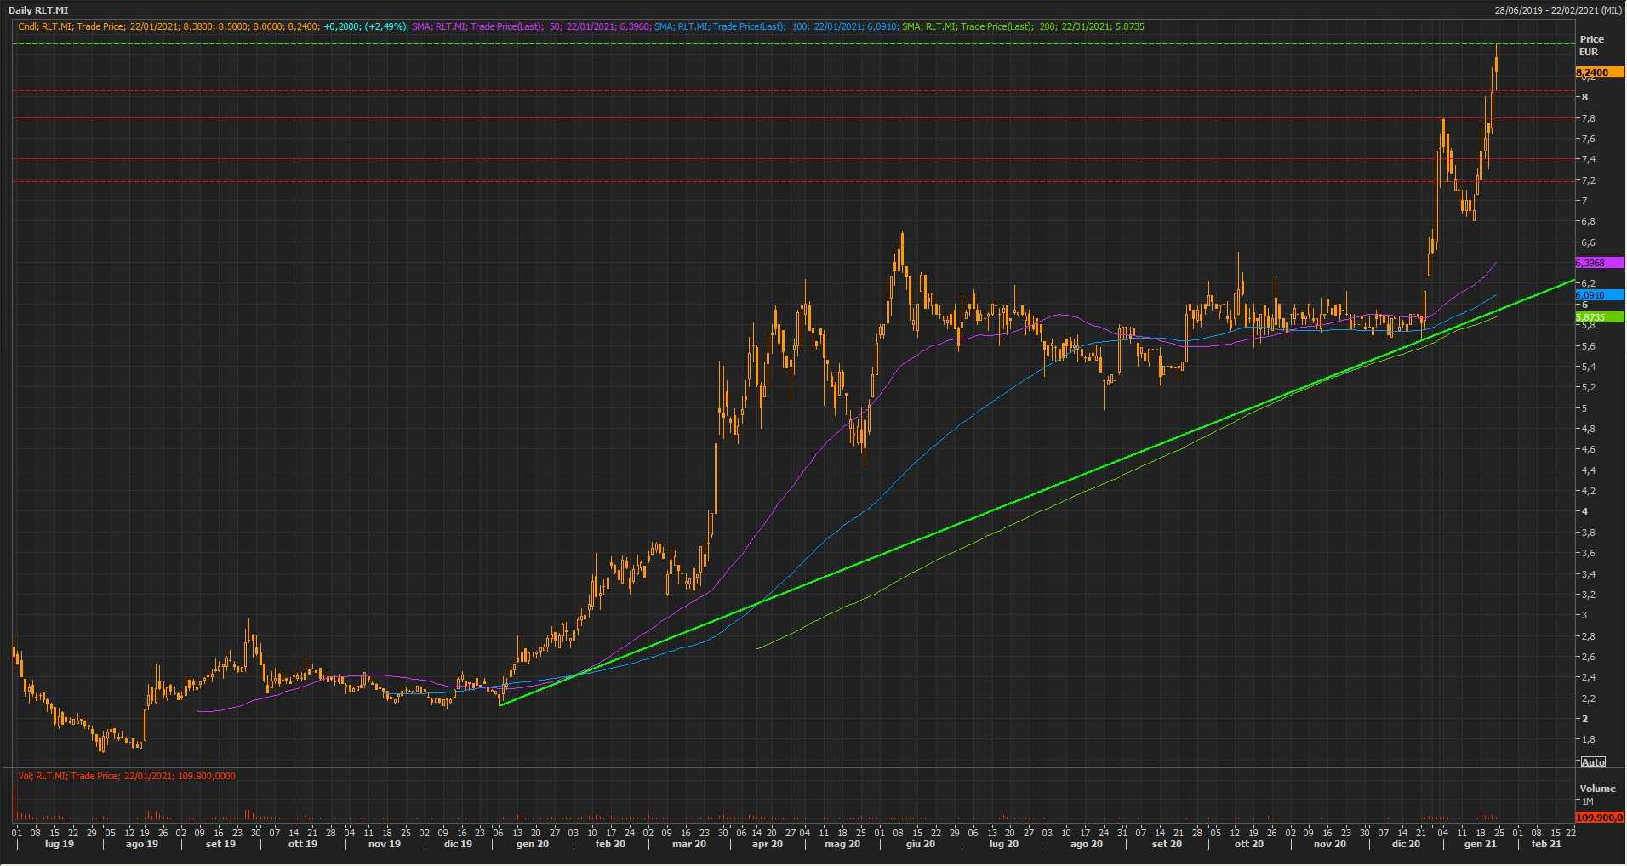Click the "Price EUR" axis heading
1627x866 pixels.
(x=1591, y=45)
